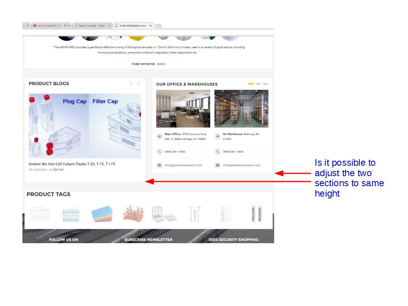
Task: Switch to the Search Console tab
Action: tap(91, 26)
